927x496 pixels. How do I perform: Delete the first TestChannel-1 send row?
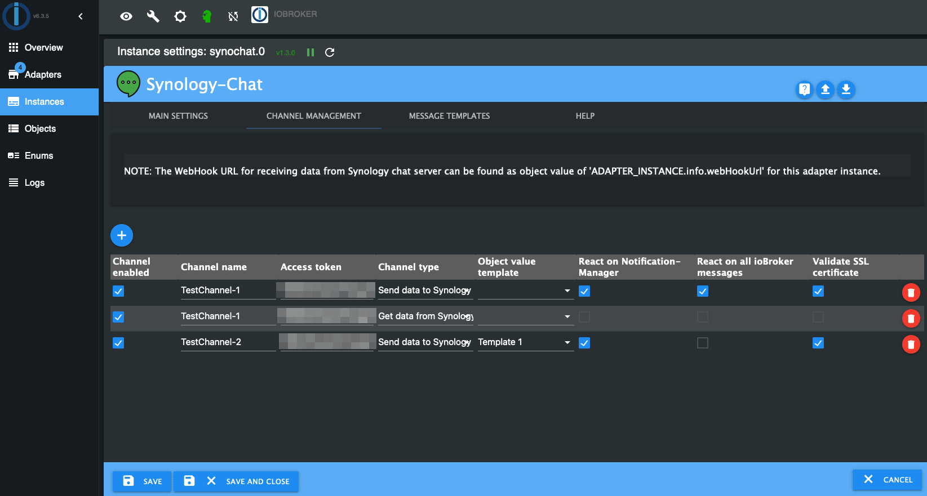911,292
